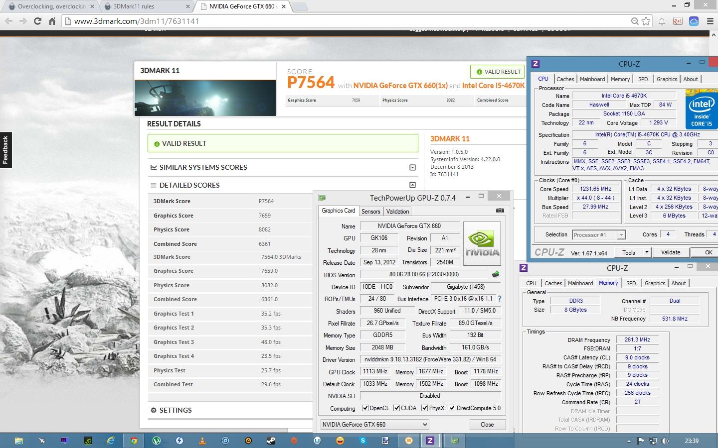Open uTorrent from the taskbar
Screen dimensions: 718x448
point(157,441)
